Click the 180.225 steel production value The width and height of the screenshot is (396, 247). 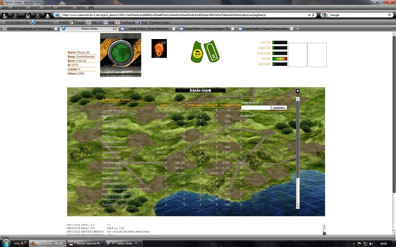point(162,152)
